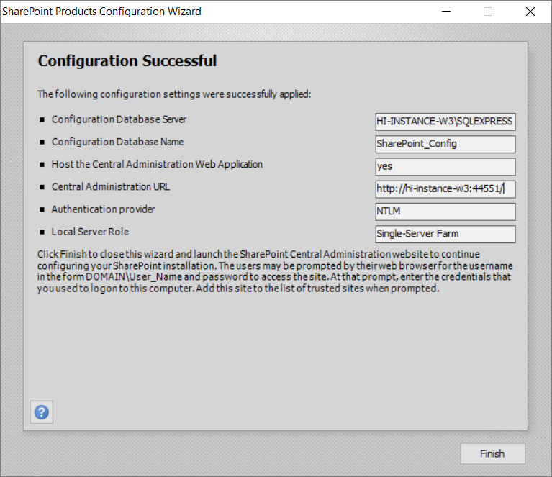
Task: Focus the Central Administration URL field
Action: 445,189
